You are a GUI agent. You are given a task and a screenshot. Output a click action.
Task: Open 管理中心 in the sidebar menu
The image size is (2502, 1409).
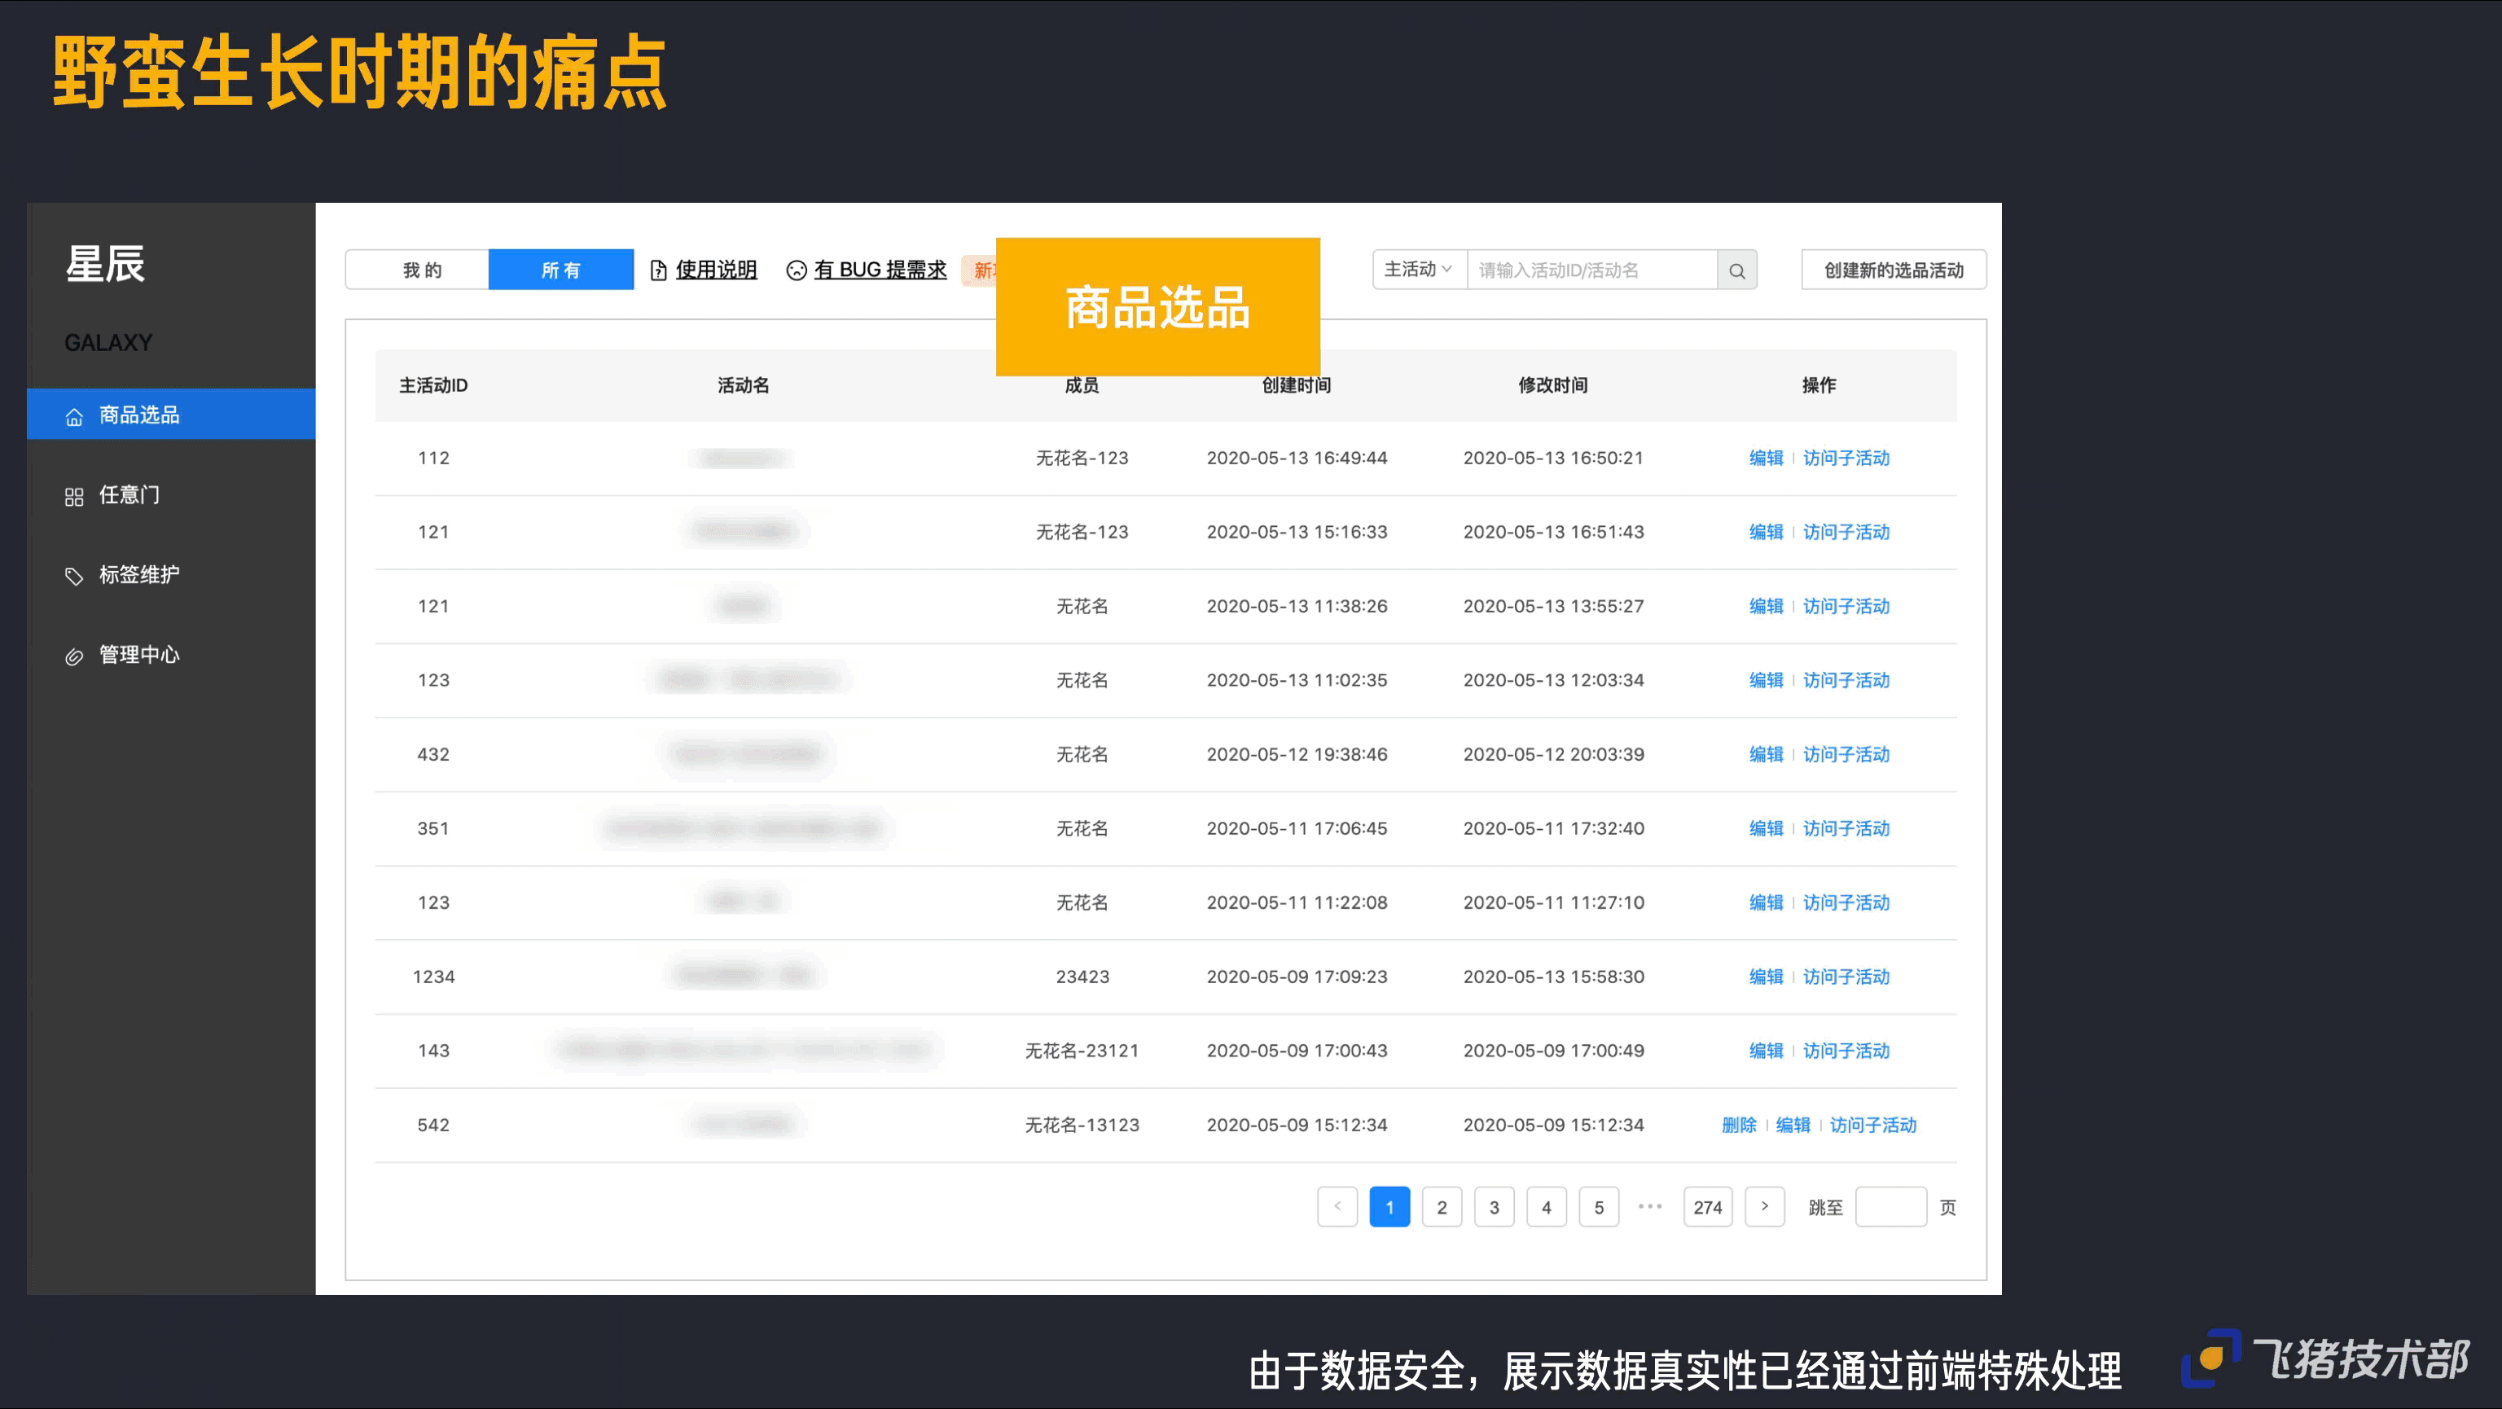(139, 656)
